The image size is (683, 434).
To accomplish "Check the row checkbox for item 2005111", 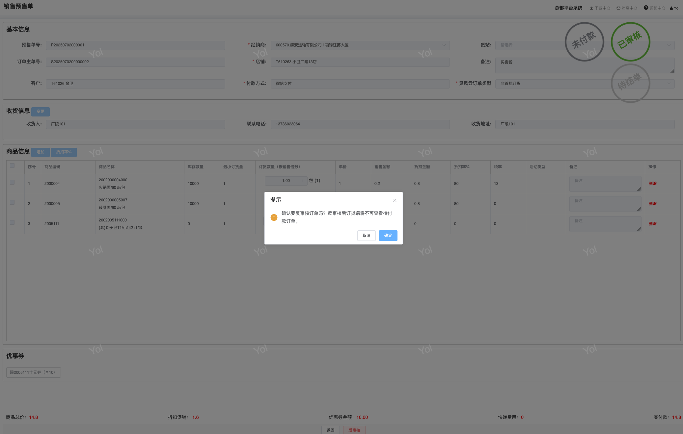I will [12, 222].
